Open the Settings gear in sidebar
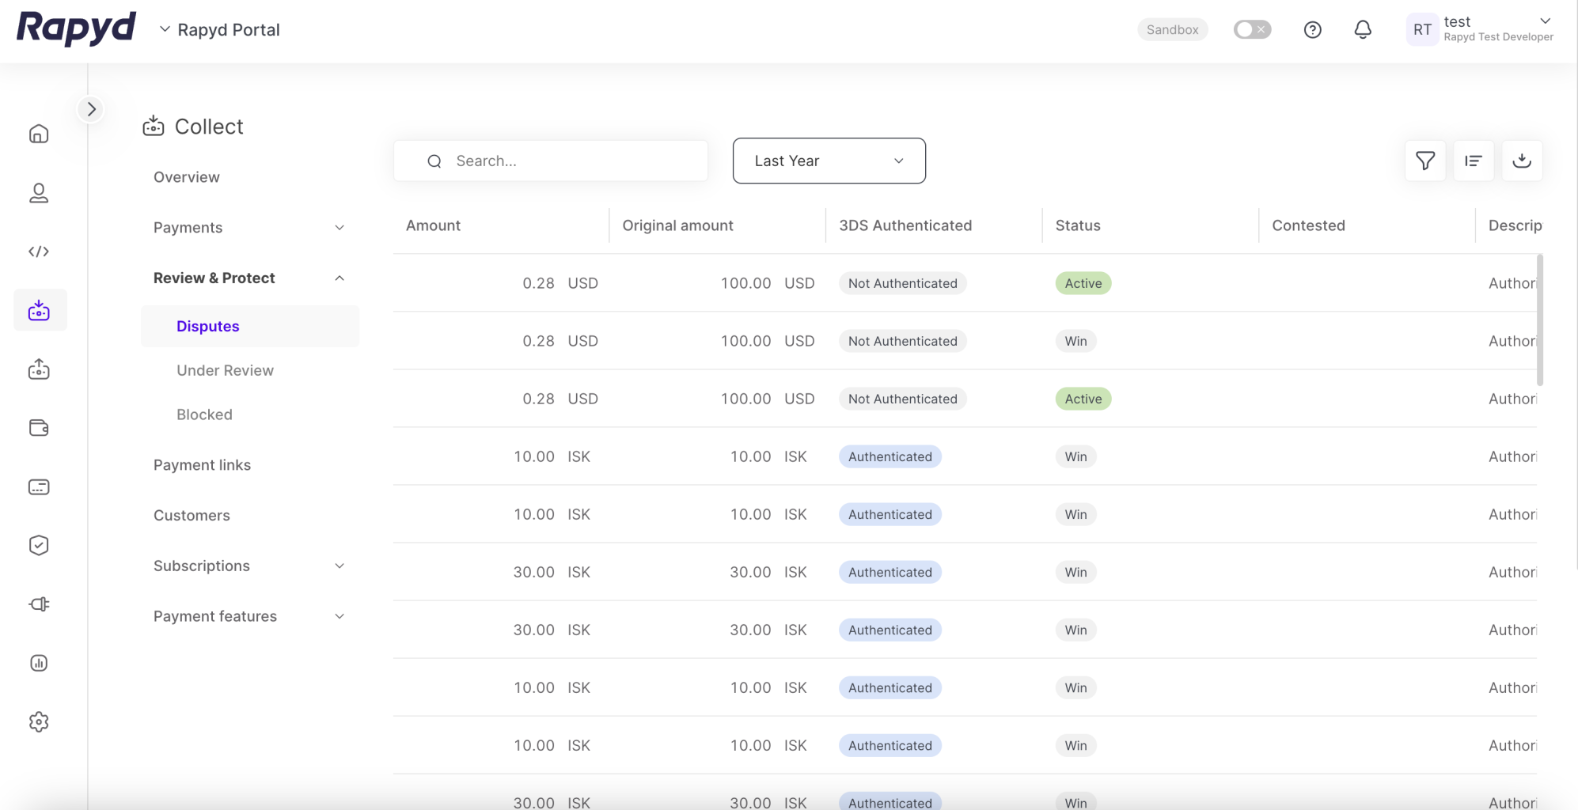1578x810 pixels. pyautogui.click(x=39, y=721)
